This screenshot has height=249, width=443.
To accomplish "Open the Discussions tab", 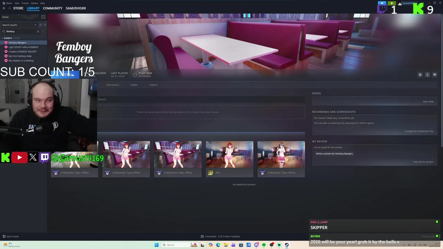I will click(112, 85).
